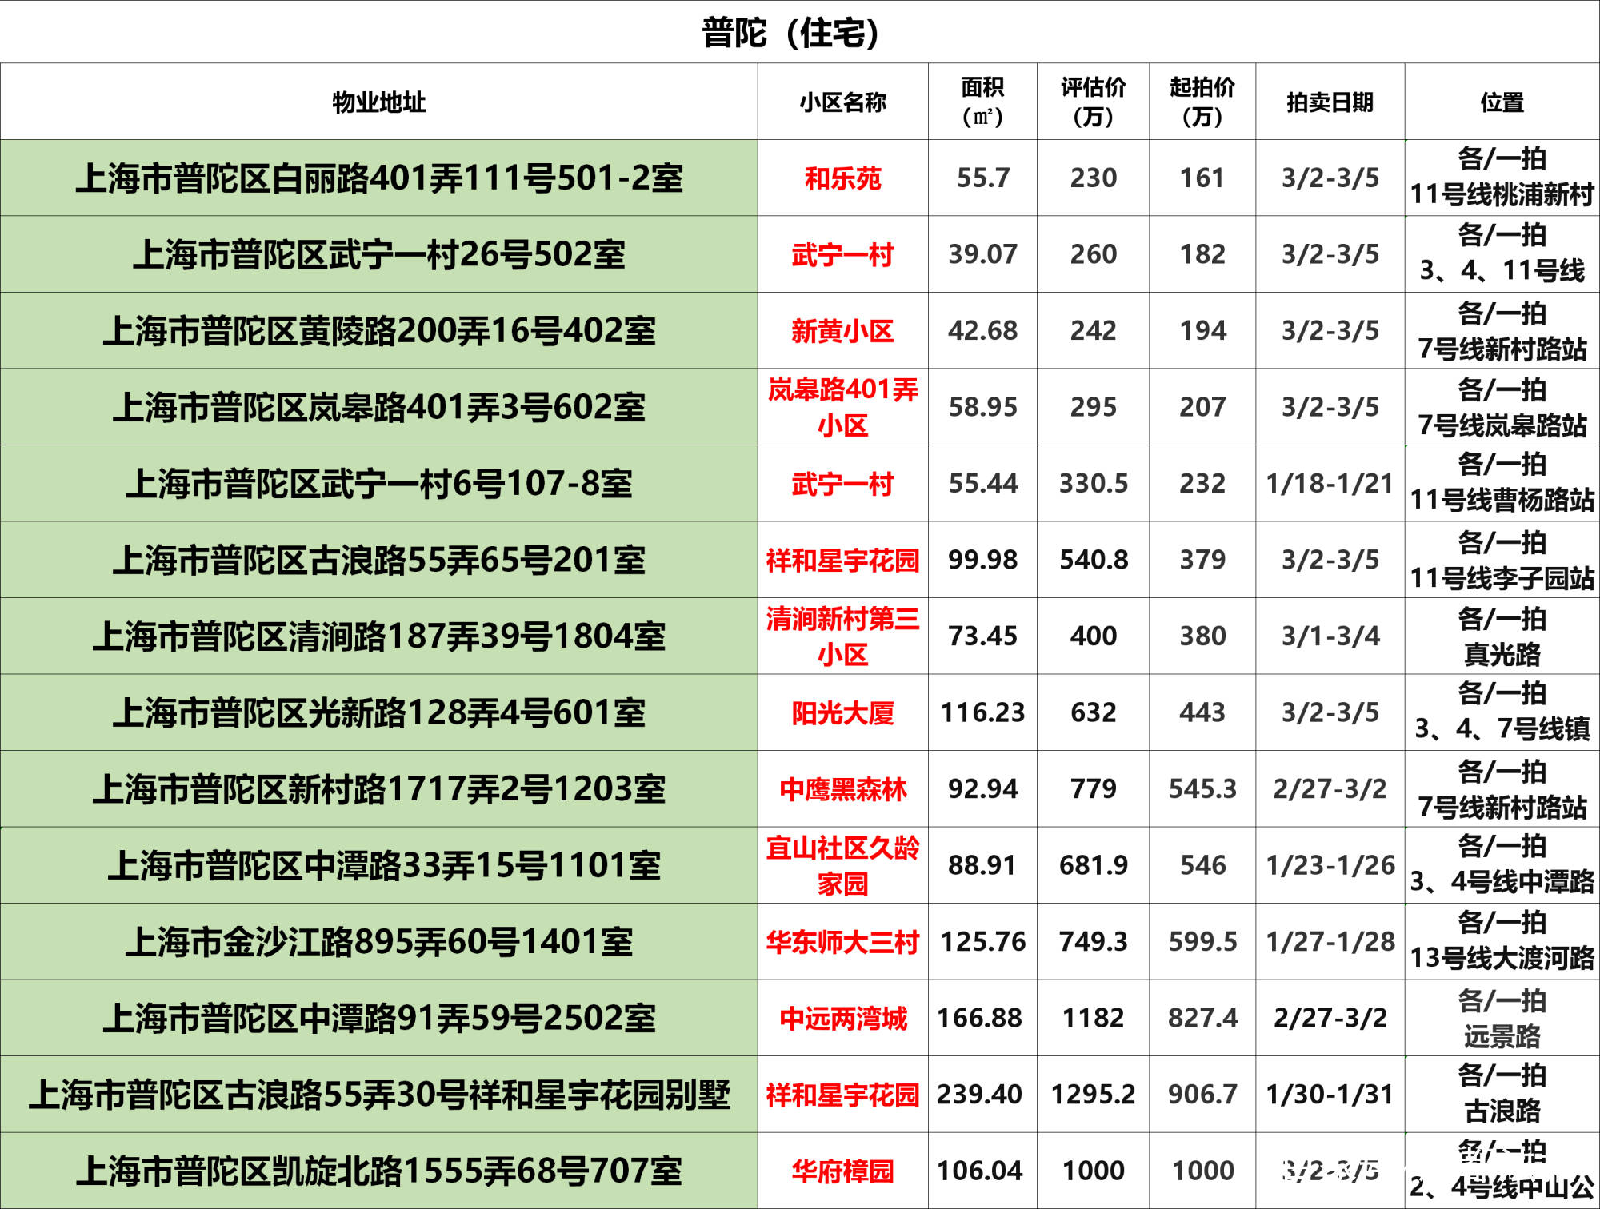
Task: Select the 拍卖日期 column header
Action: 1330,102
